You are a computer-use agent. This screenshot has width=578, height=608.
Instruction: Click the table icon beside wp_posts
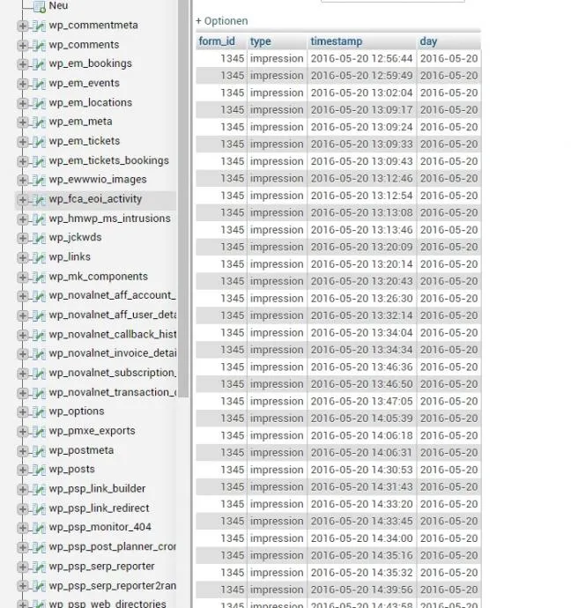click(39, 470)
